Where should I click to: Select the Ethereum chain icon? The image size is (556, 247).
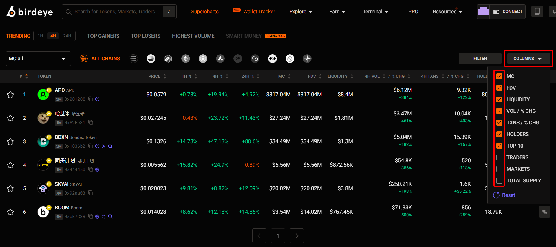tap(186, 59)
